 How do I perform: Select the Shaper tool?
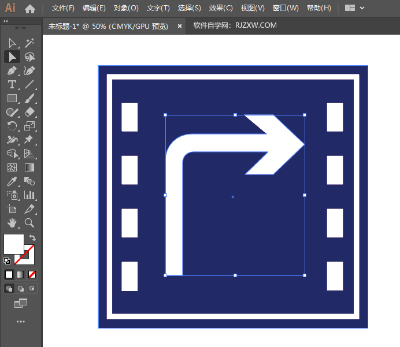click(12, 112)
